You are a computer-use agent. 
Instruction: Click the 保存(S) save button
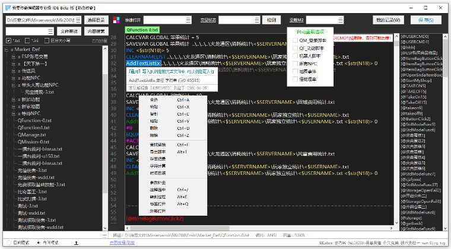426,20
